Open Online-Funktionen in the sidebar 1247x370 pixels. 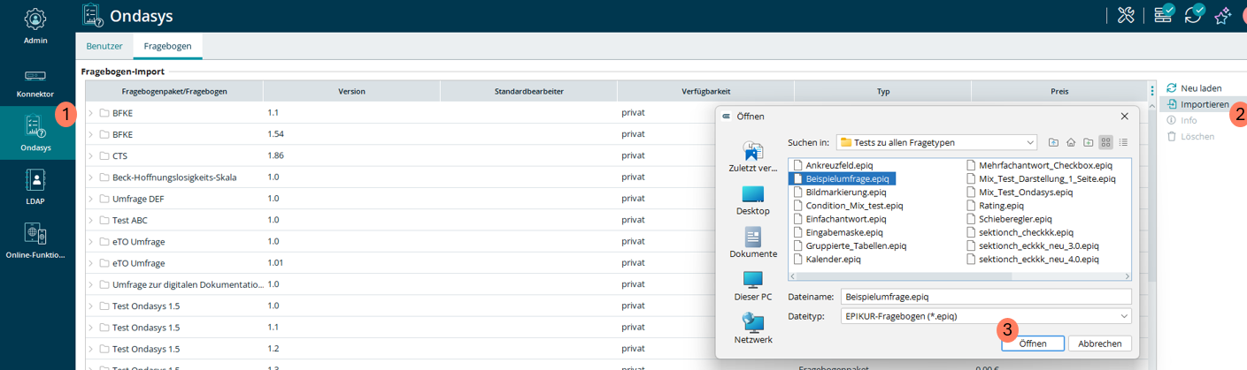(35, 240)
